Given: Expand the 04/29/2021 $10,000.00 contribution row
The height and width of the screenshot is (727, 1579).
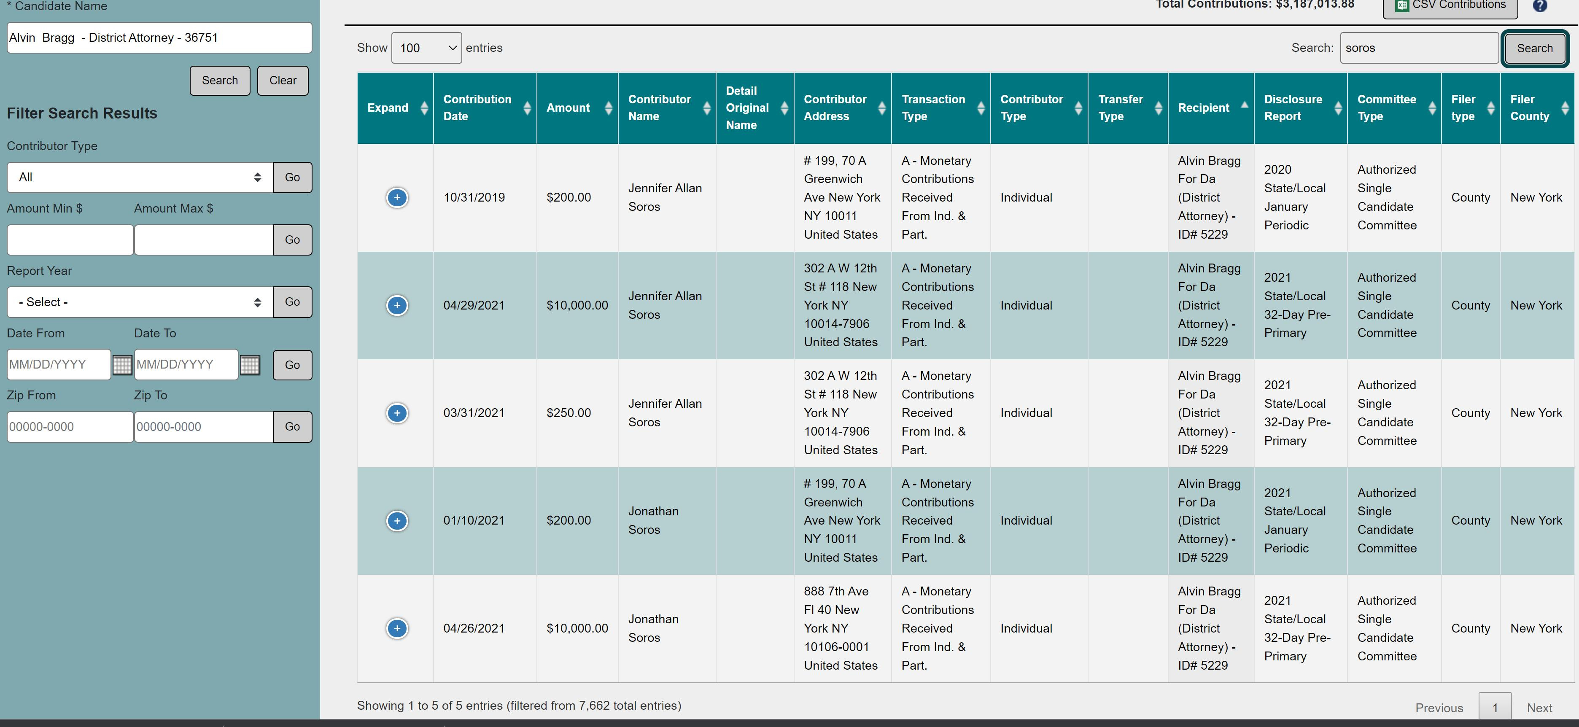Looking at the screenshot, I should [x=396, y=305].
